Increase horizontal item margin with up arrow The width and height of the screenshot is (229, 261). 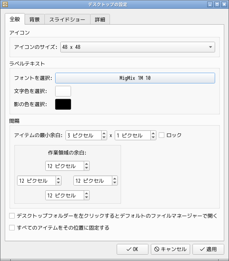[x=104, y=133]
